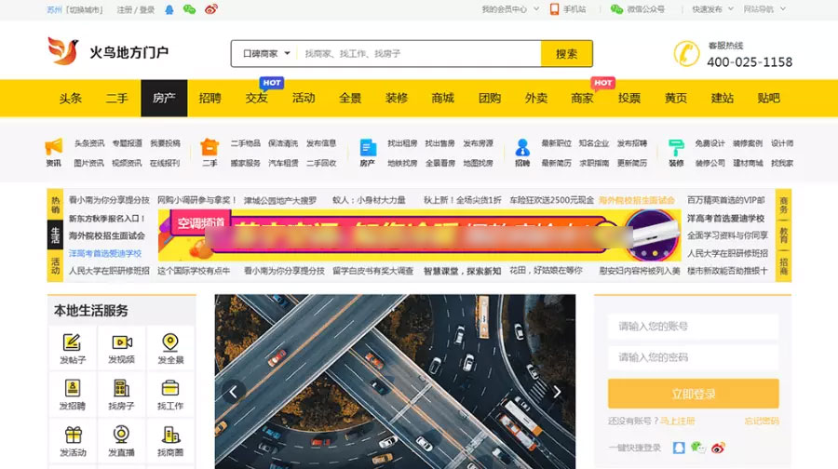Open the 外卖 navigation tab
This screenshot has width=838, height=469.
pyautogui.click(x=536, y=99)
